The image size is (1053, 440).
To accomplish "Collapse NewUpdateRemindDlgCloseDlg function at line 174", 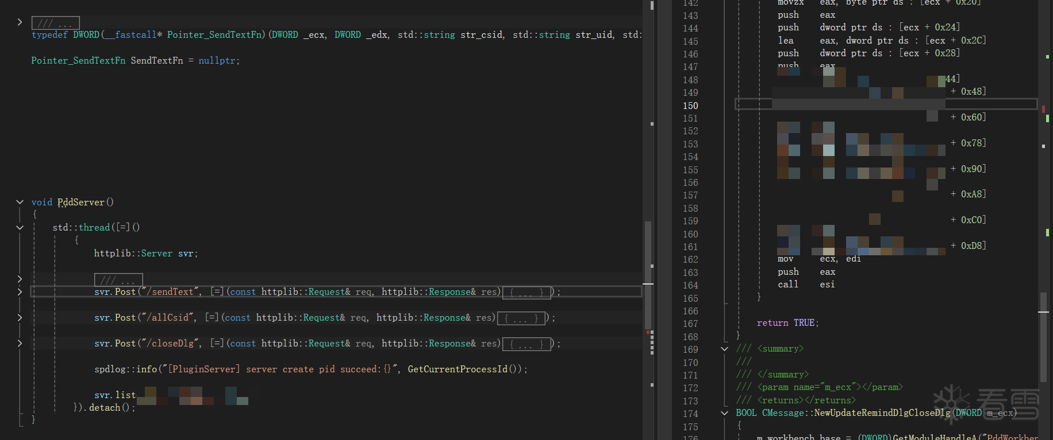I will pyautogui.click(x=724, y=413).
